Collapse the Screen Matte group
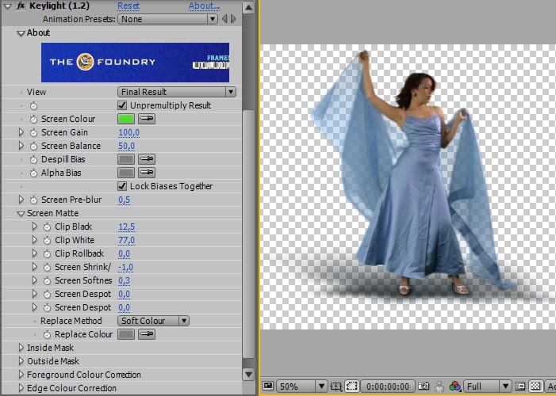This screenshot has width=556, height=396. [x=21, y=214]
